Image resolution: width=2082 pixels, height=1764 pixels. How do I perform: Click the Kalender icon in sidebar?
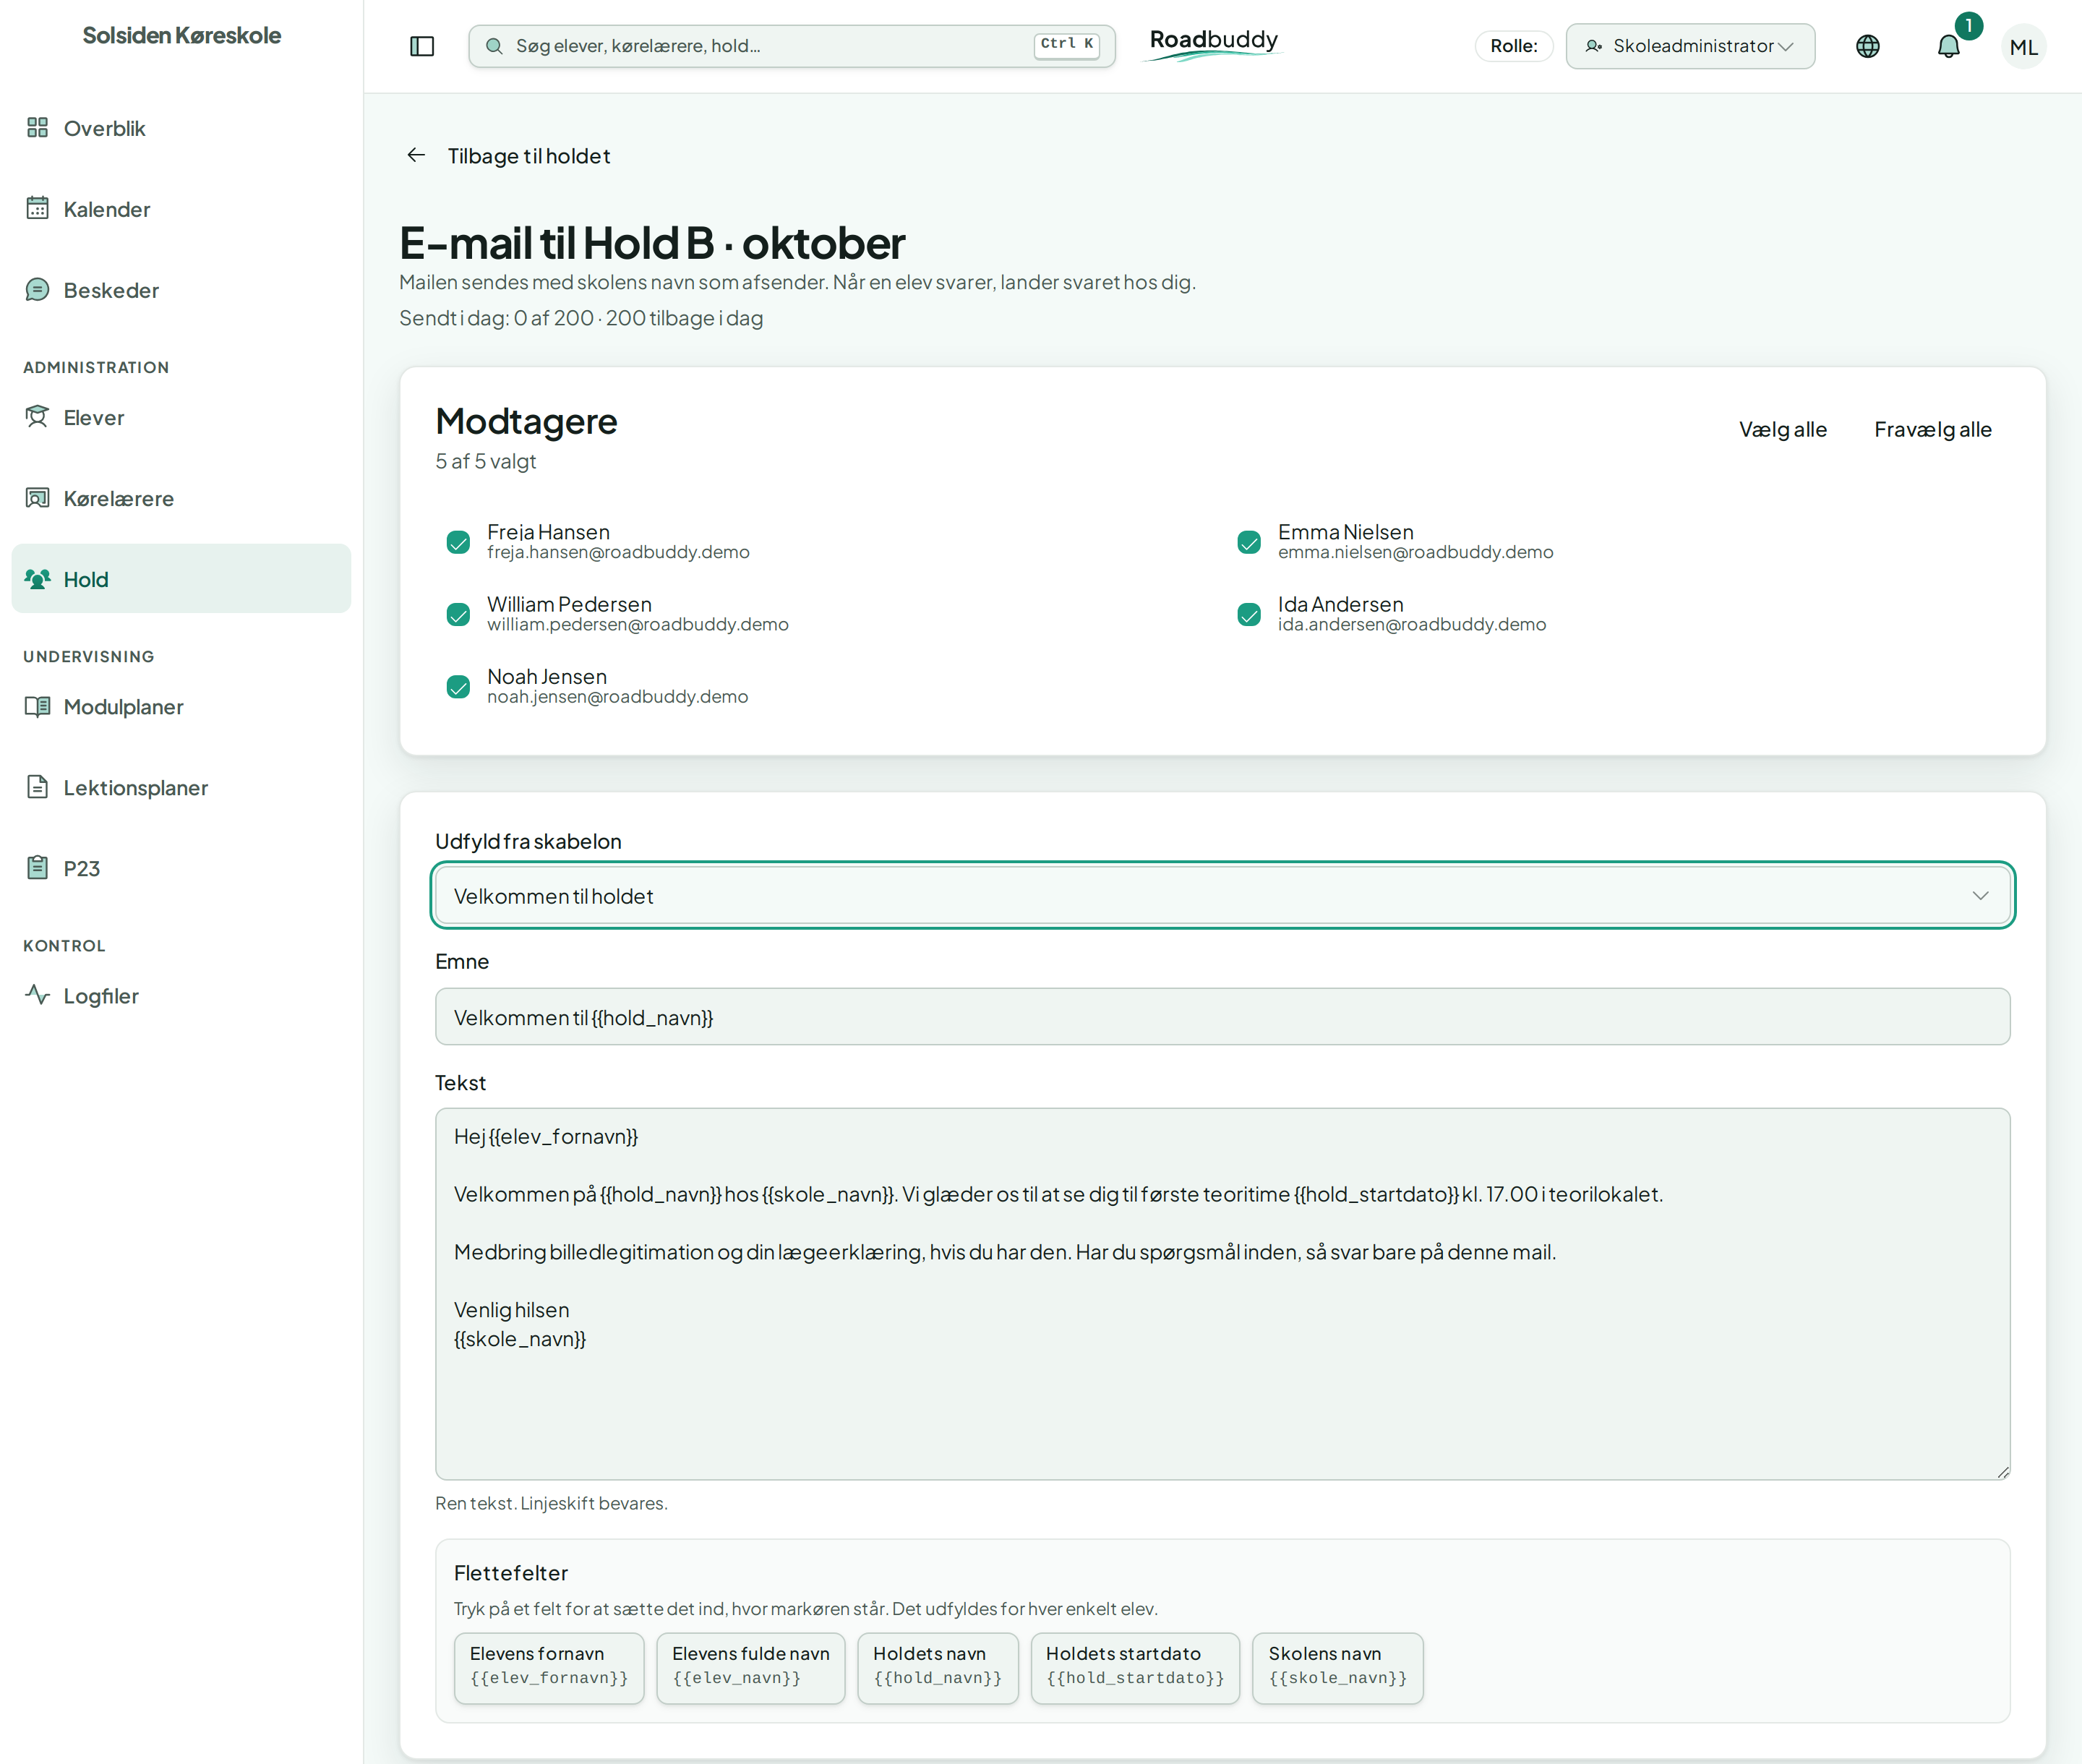click(38, 208)
